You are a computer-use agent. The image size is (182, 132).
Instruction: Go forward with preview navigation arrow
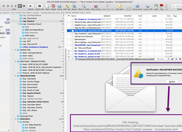73,59
